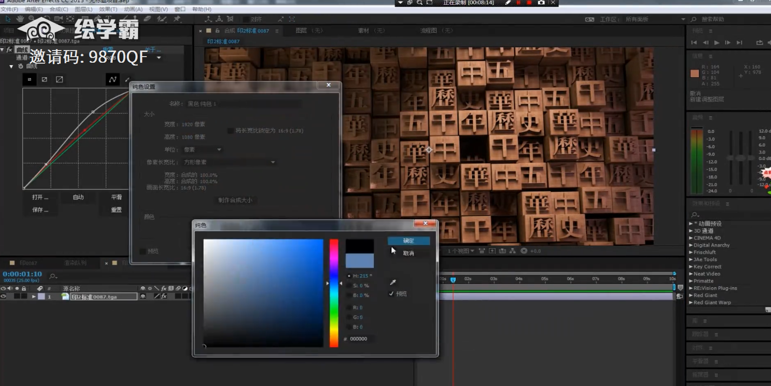Open the 效果(T) menu
This screenshot has height=386, width=771.
coord(108,9)
